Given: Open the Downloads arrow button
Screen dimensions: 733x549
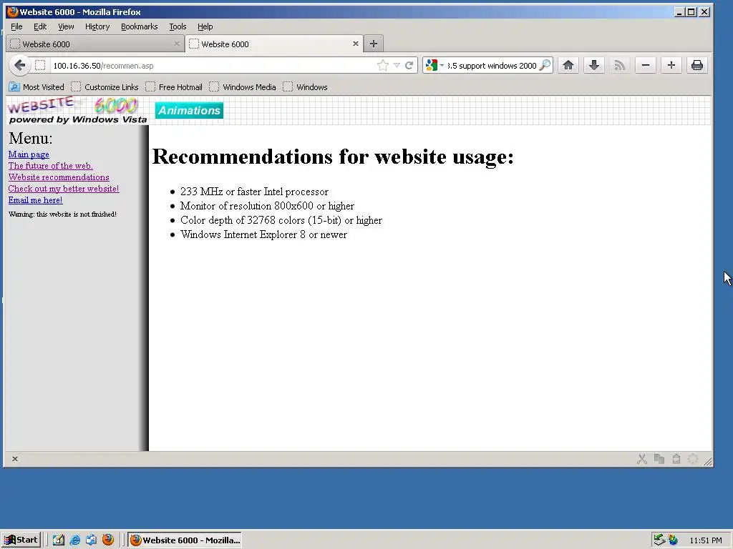Looking at the screenshot, I should point(593,65).
